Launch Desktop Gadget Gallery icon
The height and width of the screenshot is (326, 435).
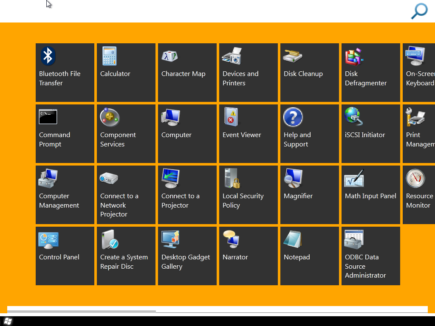pos(171,239)
